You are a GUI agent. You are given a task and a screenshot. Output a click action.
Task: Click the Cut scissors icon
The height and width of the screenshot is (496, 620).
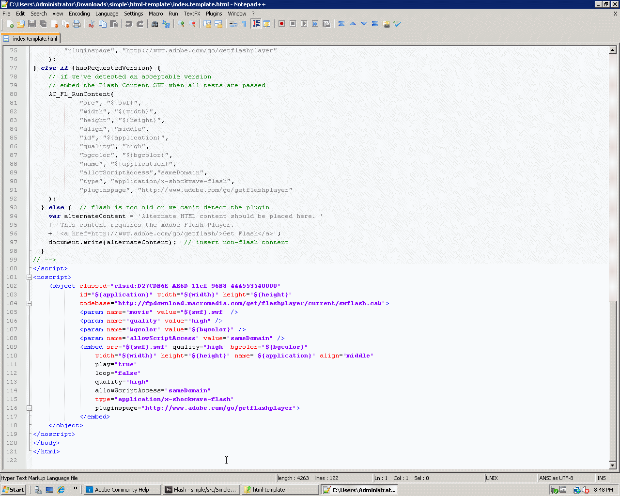pos(91,24)
